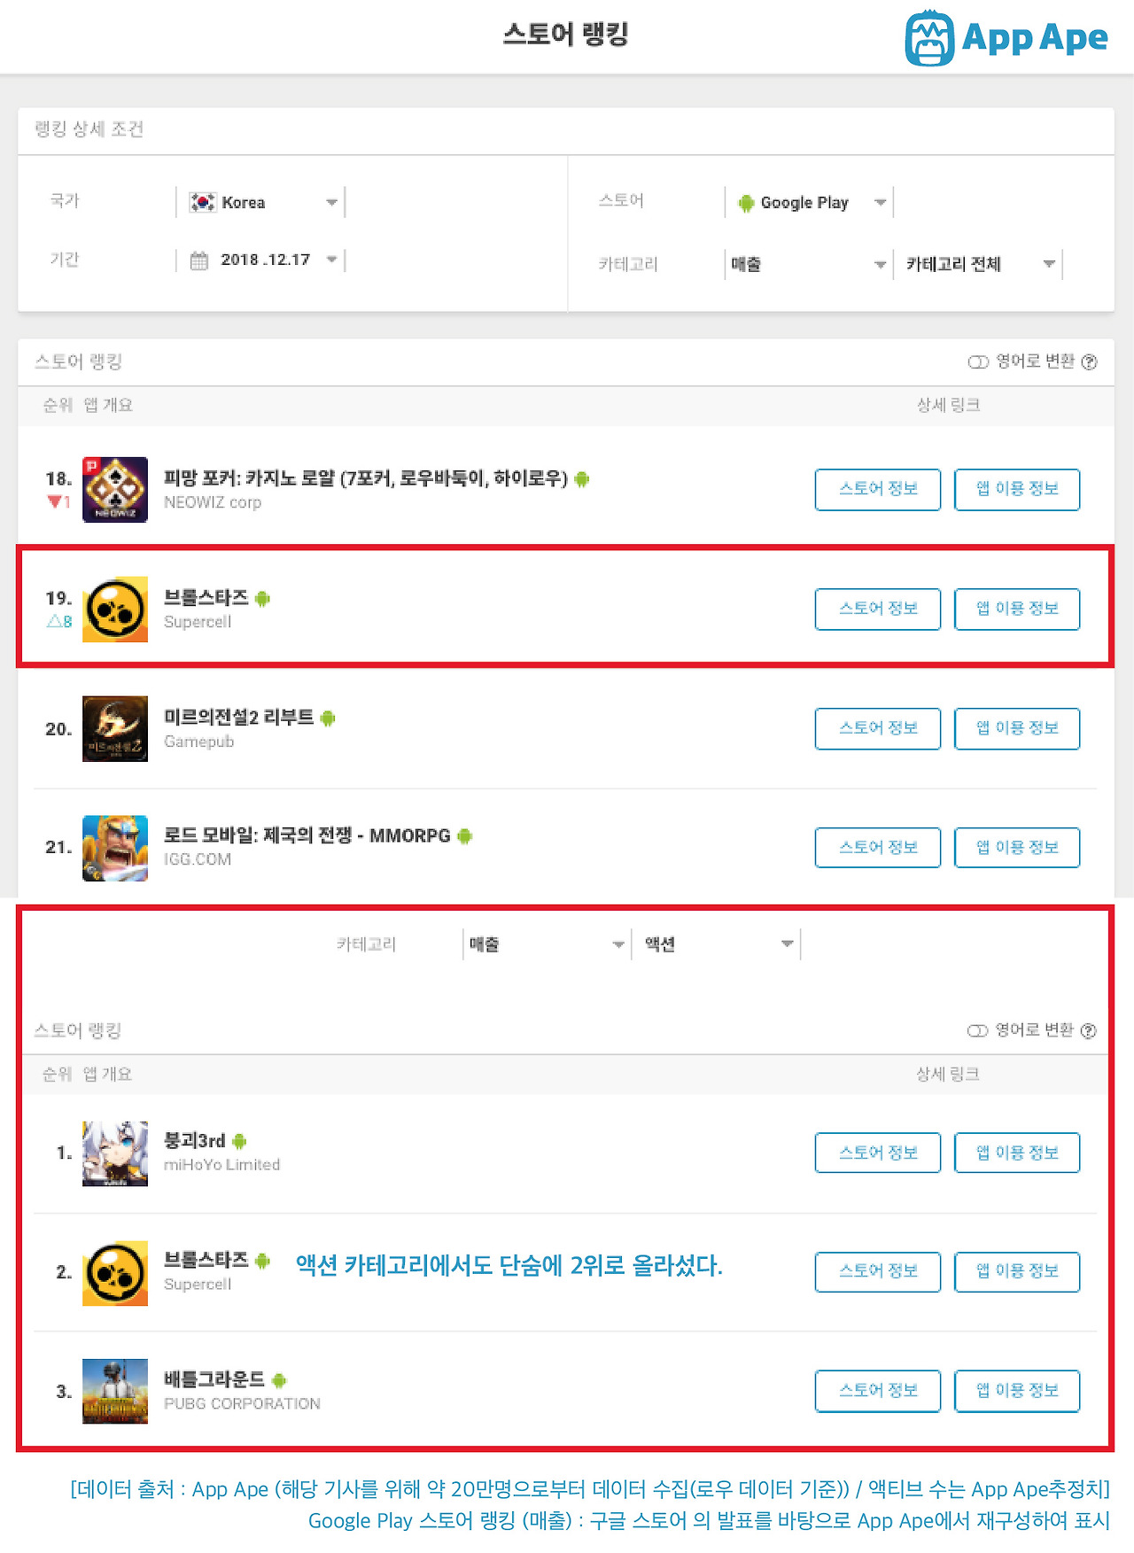
Task: Click 스토어 정보 for 브롤스타즈 at rank 19
Action: 878,609
